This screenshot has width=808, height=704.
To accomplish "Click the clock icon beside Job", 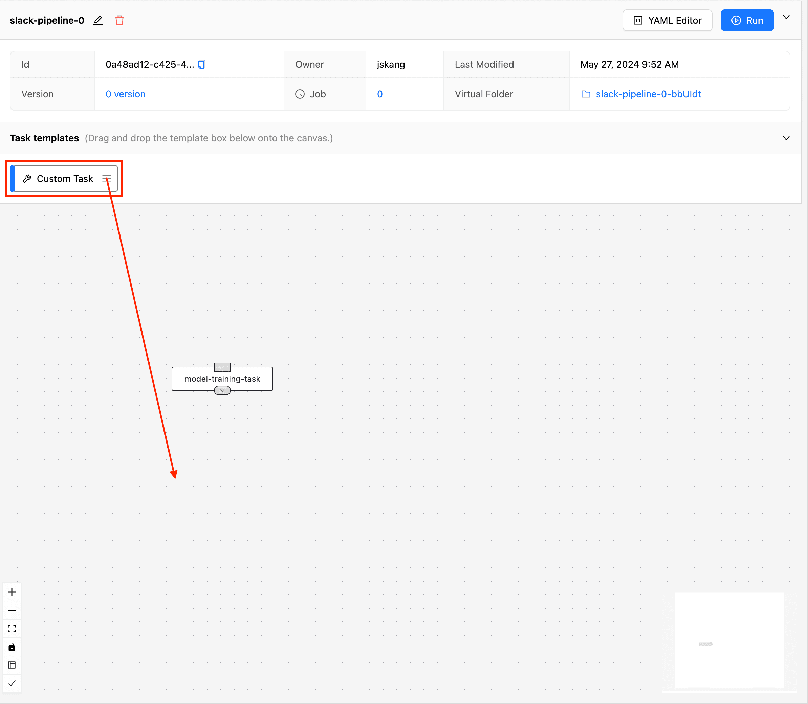I will (300, 94).
